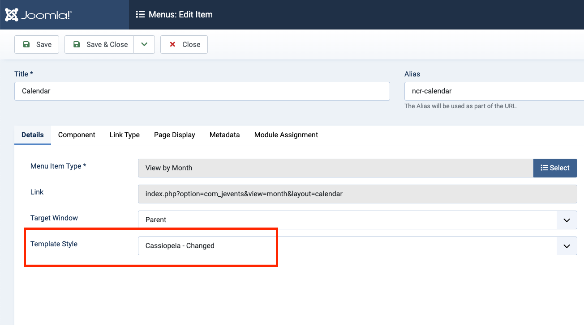
Task: Click the Template Style field label
Action: click(x=54, y=244)
